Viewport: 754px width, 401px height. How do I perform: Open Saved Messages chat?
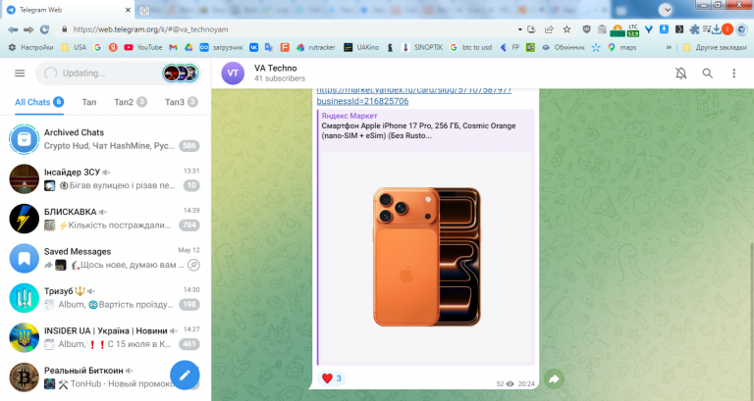click(105, 258)
